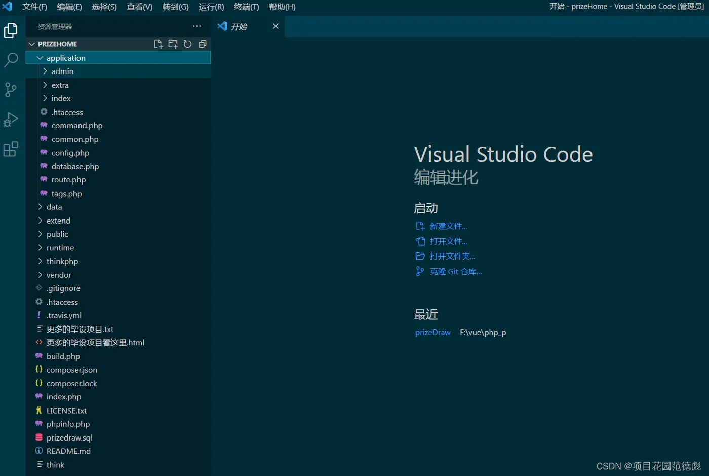Open the 查看(V) menu

(140, 7)
